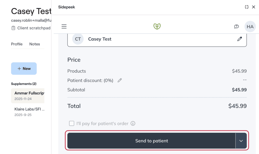The height and width of the screenshot is (154, 259).
Task: Collapse the Sidepeek panel view
Action: (247, 7)
